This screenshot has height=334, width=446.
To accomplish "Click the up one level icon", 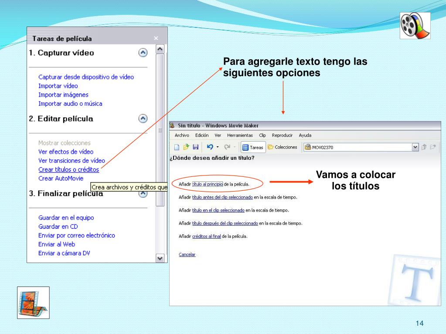I will (x=424, y=147).
